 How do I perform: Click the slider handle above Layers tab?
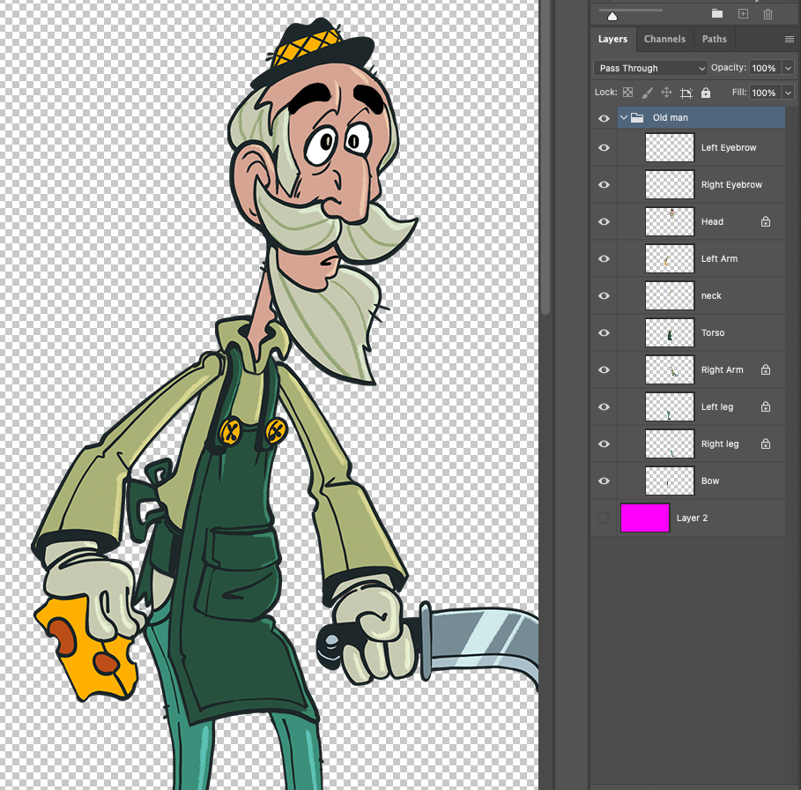(x=612, y=17)
